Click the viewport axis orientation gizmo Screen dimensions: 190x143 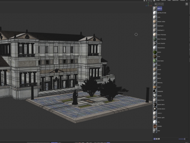pos(148,5)
